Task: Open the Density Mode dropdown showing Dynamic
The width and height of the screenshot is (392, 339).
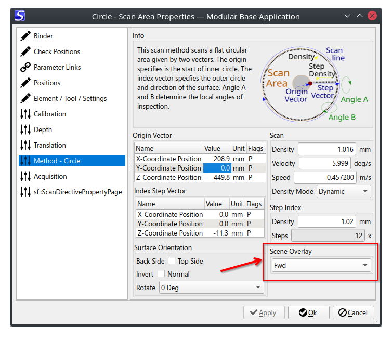Action: 344,191
